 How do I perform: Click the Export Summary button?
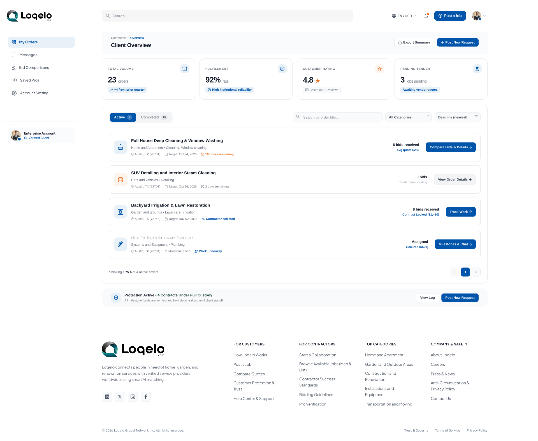coord(414,43)
